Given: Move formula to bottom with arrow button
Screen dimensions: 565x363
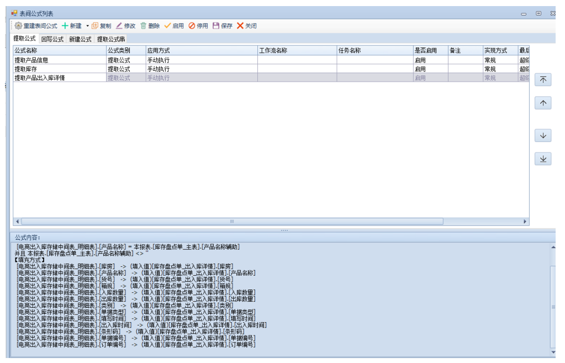Looking at the screenshot, I should pos(543,159).
